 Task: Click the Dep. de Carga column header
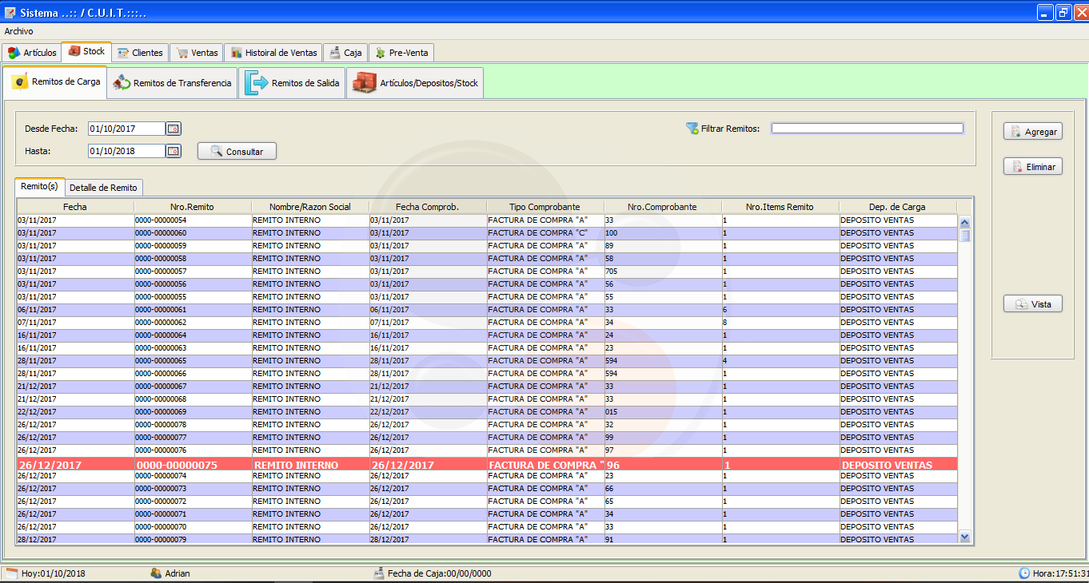click(x=898, y=207)
